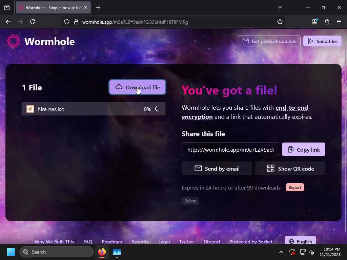Open the end-to-end encryption link
This screenshot has width=347, height=260.
point(245,112)
